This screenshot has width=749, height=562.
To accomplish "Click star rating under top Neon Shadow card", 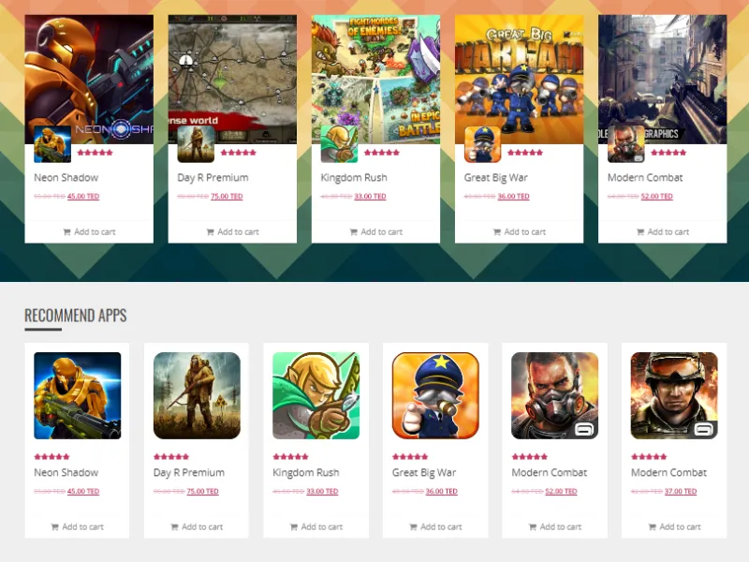I will (x=95, y=153).
